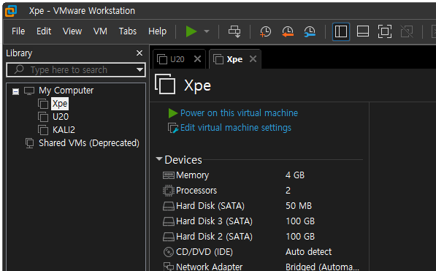Open the Tabs menu
The height and width of the screenshot is (271, 436).
(x=128, y=31)
